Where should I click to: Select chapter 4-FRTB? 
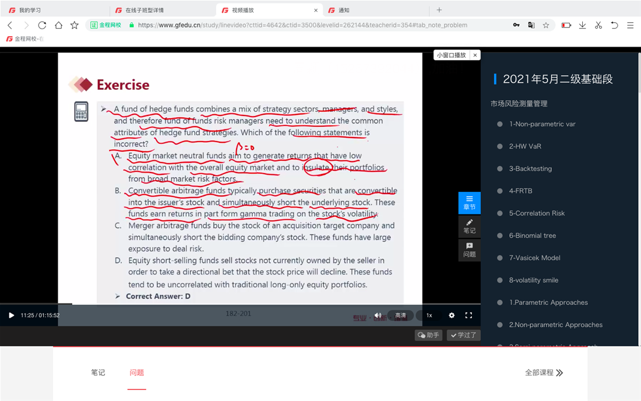pos(520,191)
